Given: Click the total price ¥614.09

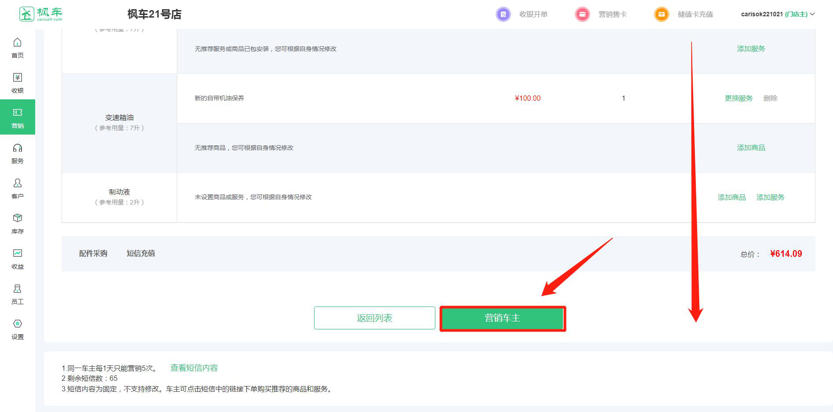Looking at the screenshot, I should pos(786,254).
